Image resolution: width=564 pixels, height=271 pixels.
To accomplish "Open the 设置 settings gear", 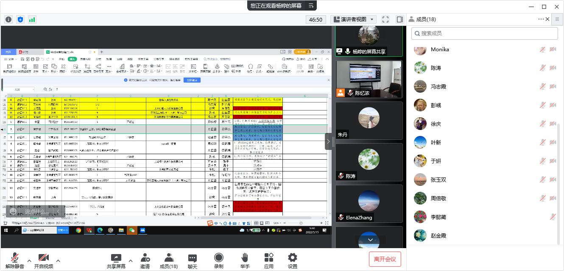I will (293, 261).
